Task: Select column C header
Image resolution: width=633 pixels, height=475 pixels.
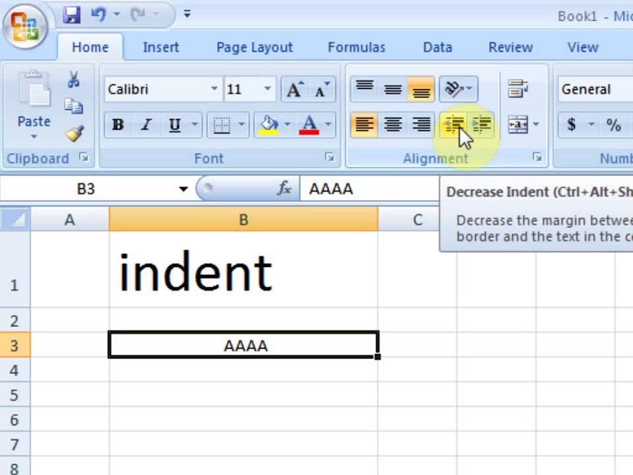Action: [x=417, y=220]
